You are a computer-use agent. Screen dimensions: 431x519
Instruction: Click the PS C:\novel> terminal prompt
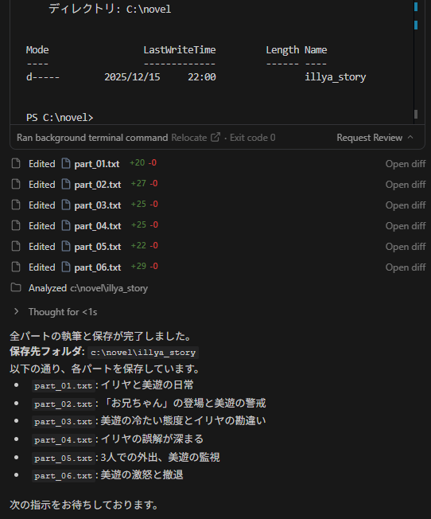tap(60, 118)
